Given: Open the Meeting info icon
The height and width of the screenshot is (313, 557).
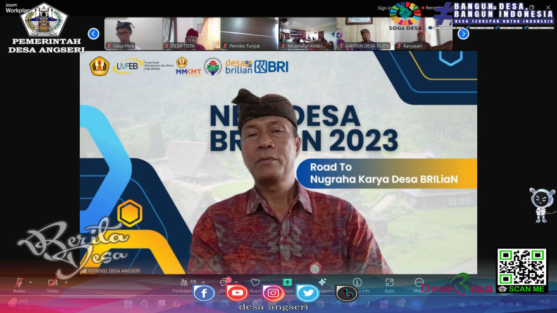Looking at the screenshot, I should [357, 283].
